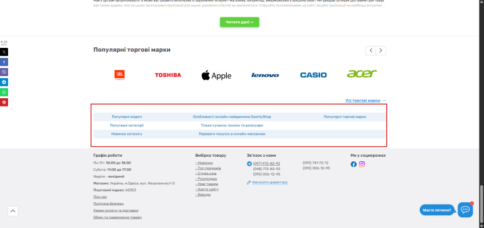The image size is (484, 228).
Task: Open footer Розпродаж link
Action: pos(206,179)
